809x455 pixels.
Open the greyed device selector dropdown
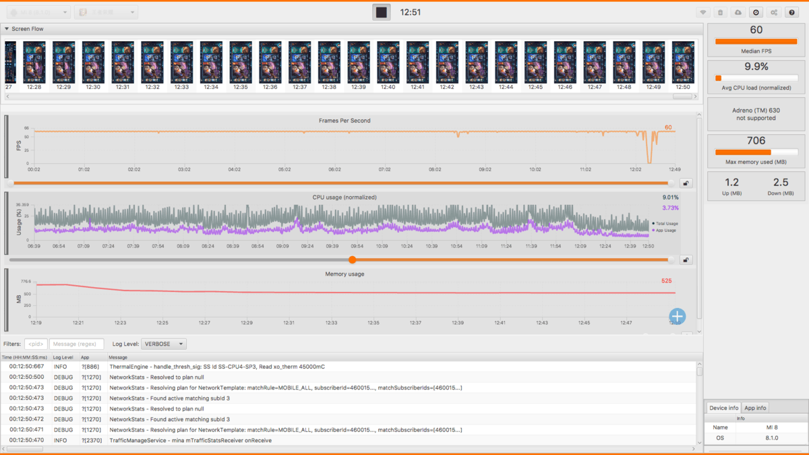pyautogui.click(x=38, y=12)
